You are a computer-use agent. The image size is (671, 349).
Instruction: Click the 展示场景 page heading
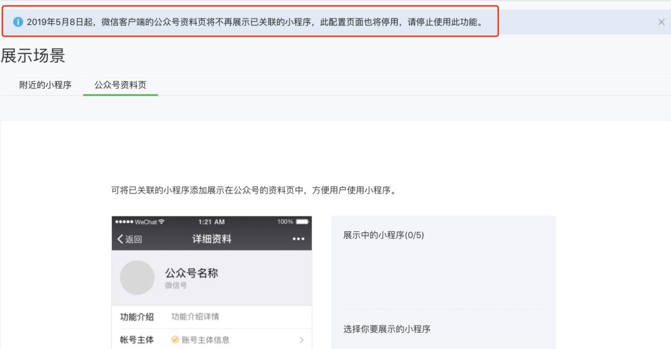pyautogui.click(x=33, y=56)
